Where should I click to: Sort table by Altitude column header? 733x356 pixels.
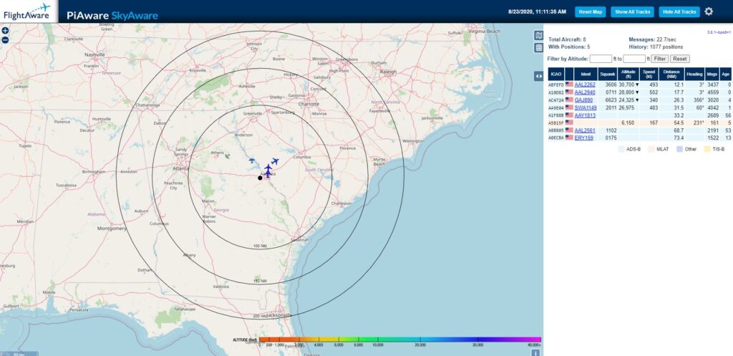(628, 73)
